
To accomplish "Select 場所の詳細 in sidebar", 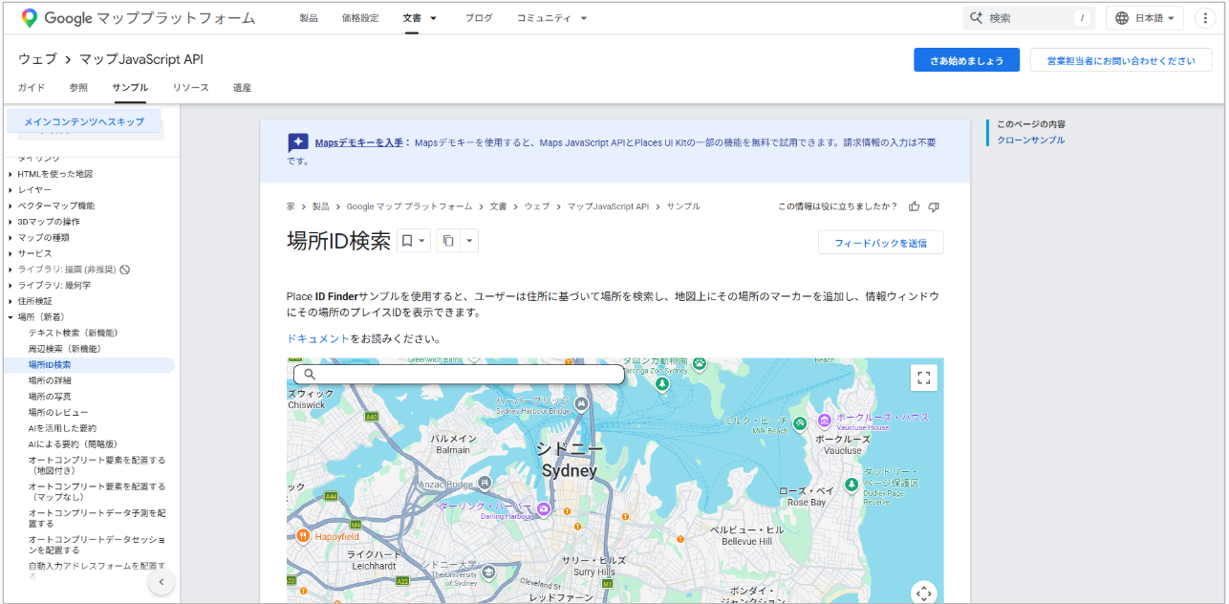I will (x=50, y=380).
